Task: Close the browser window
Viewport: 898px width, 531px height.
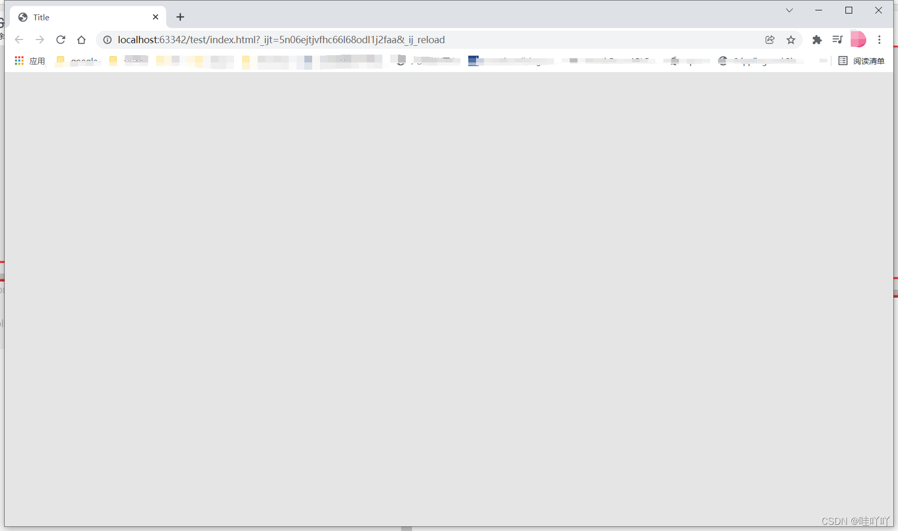Action: coord(879,10)
